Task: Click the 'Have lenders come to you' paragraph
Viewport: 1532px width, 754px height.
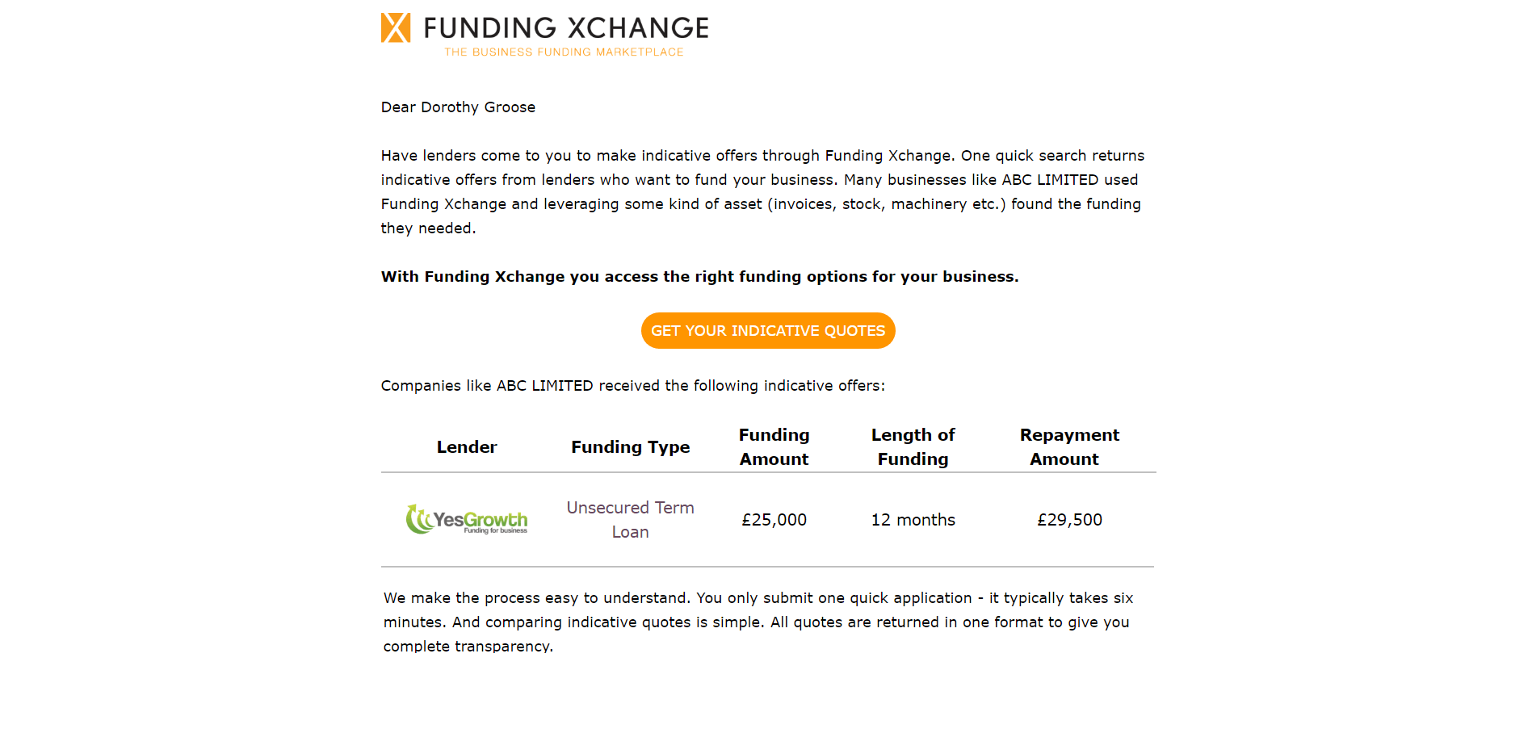Action: pyautogui.click(x=763, y=192)
